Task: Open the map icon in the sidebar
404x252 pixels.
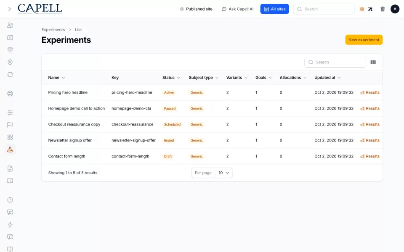Action: click(x=10, y=37)
